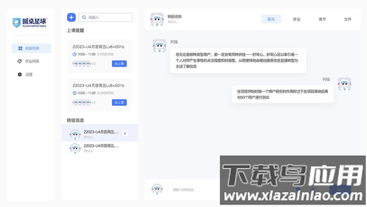Open 作业列表 in the sidebar

pos(31,61)
